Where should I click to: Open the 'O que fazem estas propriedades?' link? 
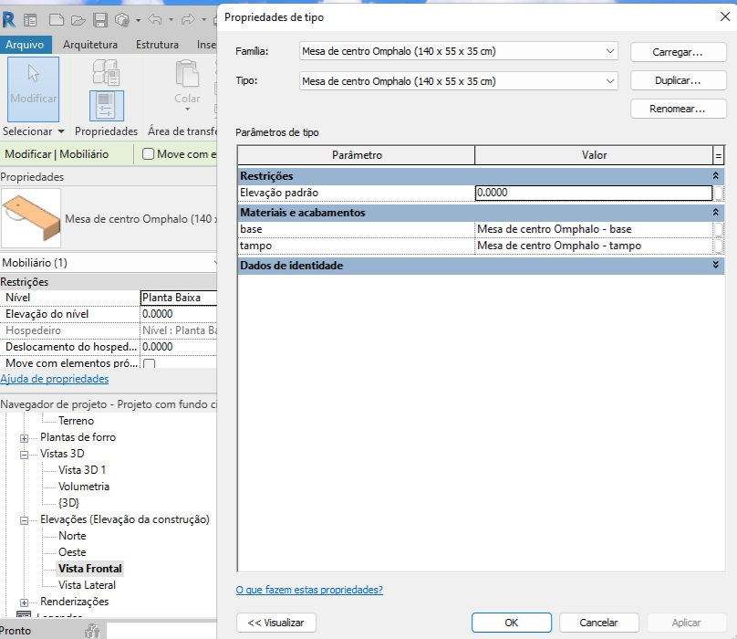pos(309,590)
